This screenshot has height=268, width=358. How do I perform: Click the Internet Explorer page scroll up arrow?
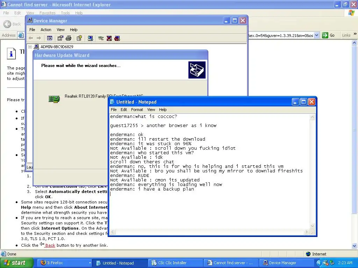[x=355, y=43]
